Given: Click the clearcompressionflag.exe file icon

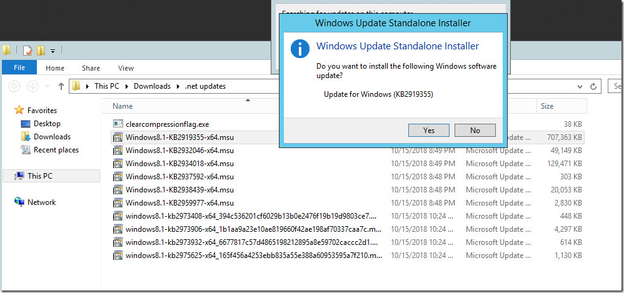Looking at the screenshot, I should click(x=118, y=124).
